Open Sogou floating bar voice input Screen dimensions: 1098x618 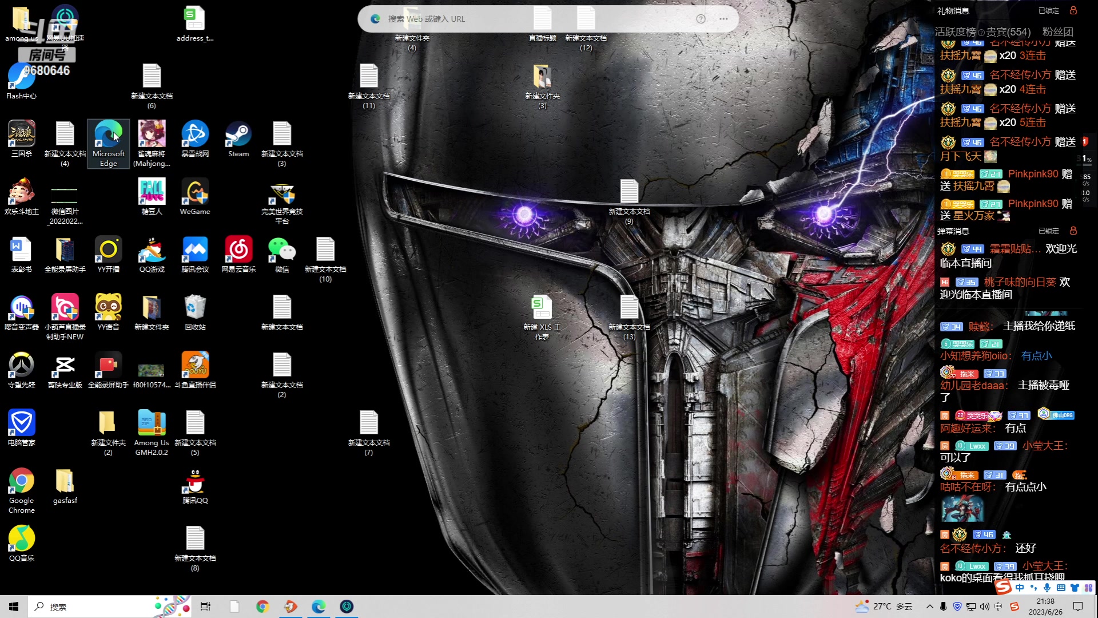(1047, 588)
